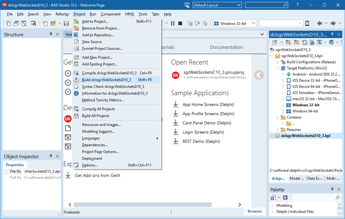
Task: Expand Build Configurations (Release) node
Action: (277, 62)
